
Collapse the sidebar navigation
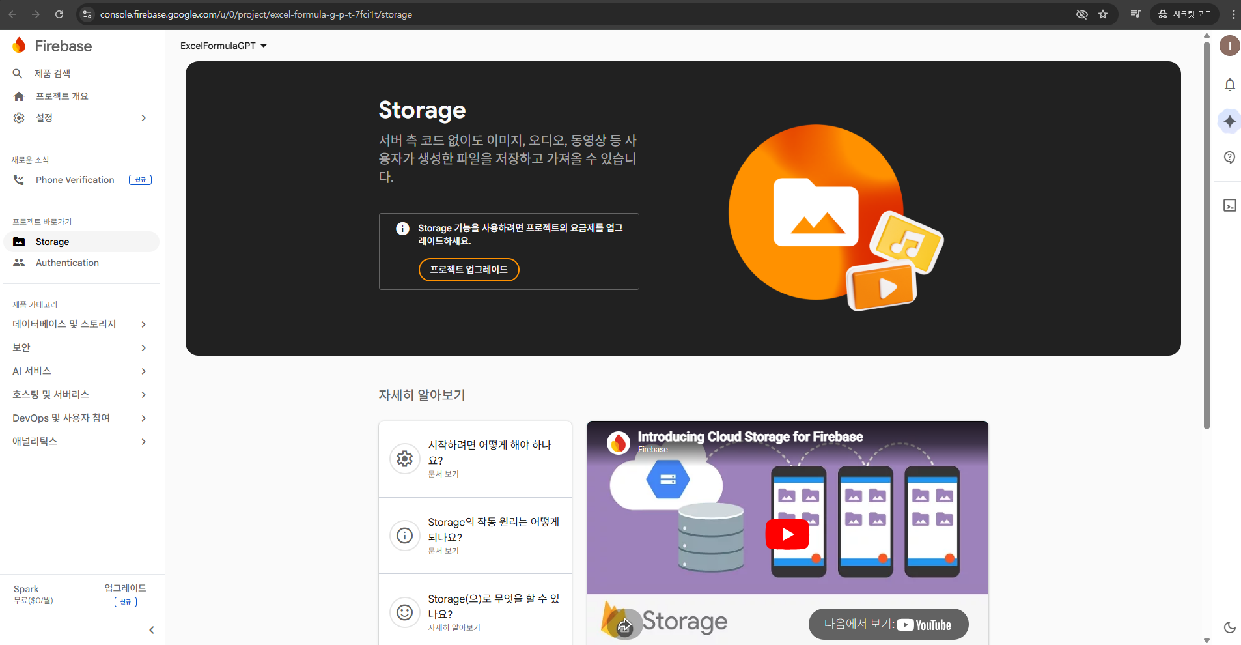pyautogui.click(x=152, y=630)
